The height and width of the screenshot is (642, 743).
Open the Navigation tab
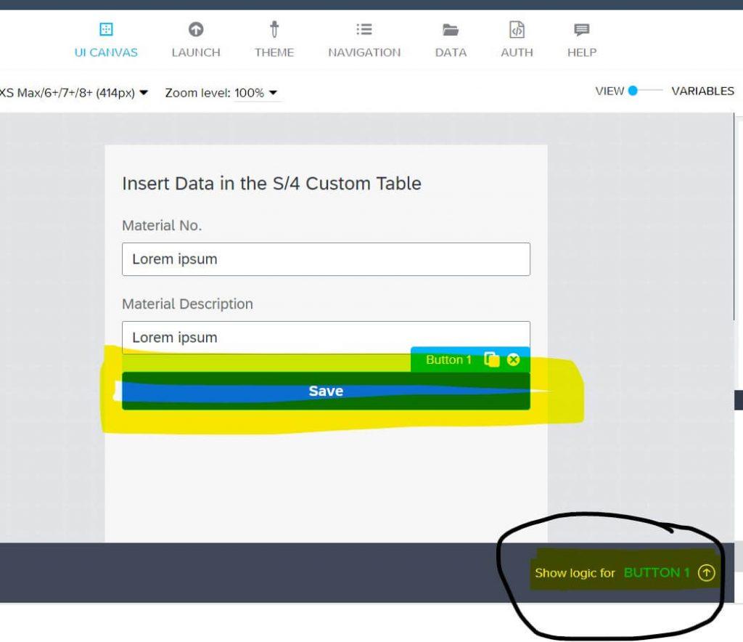coord(364,40)
